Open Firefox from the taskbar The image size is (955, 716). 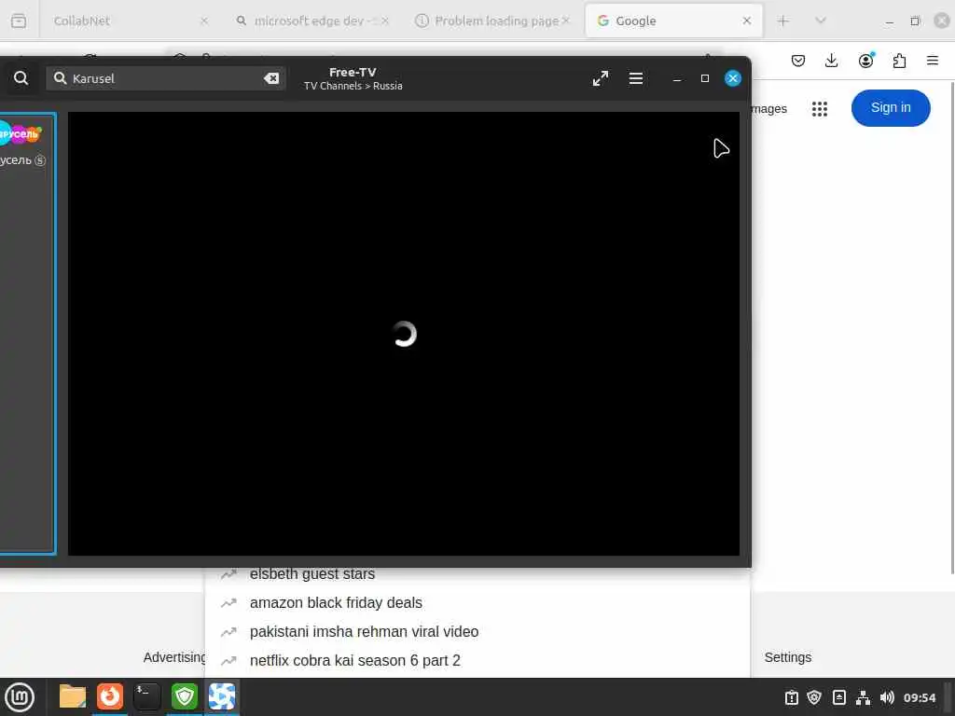tap(110, 696)
